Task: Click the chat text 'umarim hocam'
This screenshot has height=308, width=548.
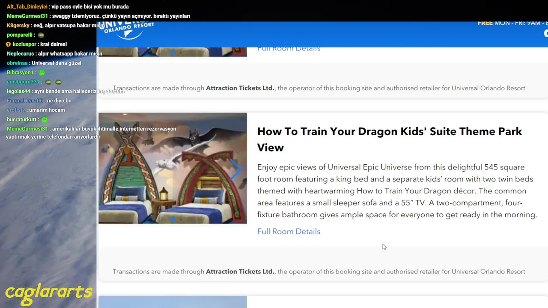Action: coord(47,110)
